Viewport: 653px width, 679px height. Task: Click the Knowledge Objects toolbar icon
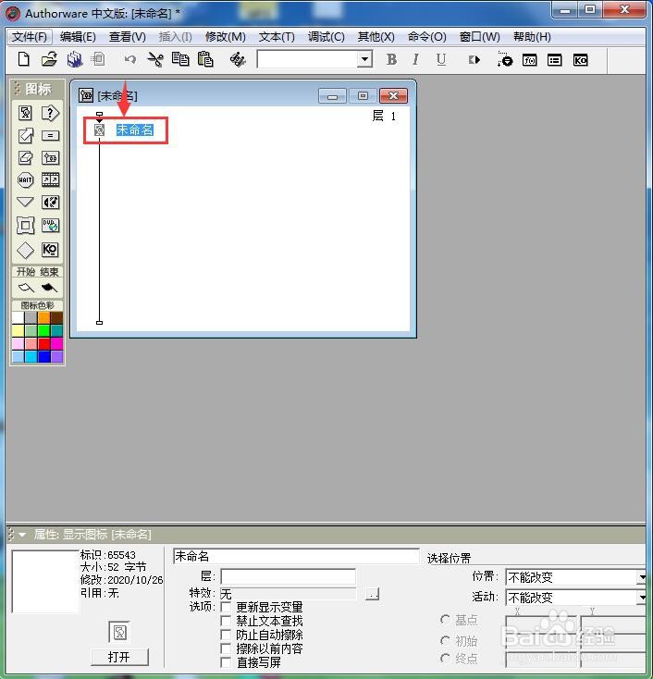coord(580,60)
